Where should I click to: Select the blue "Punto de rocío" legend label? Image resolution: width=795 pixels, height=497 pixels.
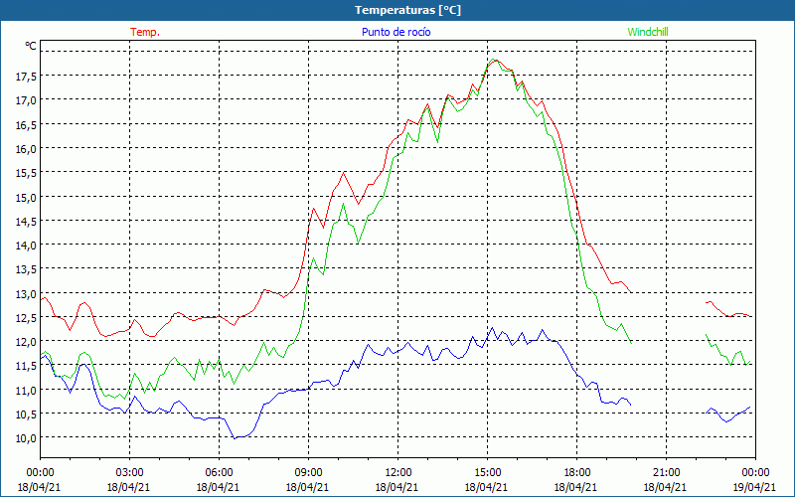396,32
